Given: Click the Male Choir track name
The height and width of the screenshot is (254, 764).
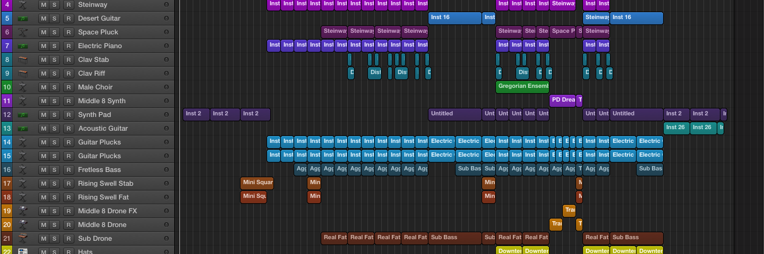Looking at the screenshot, I should (x=96, y=87).
